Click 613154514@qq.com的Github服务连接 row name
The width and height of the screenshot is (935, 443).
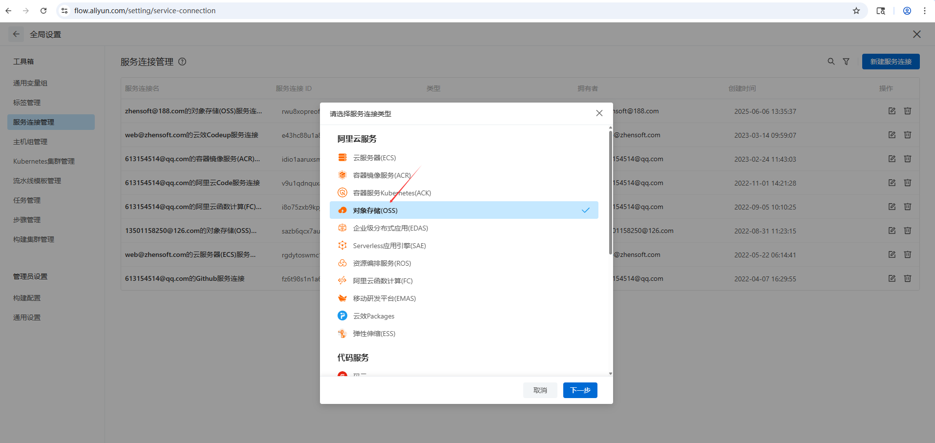tap(185, 278)
